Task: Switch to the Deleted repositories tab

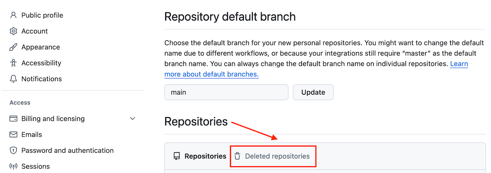Action: click(x=277, y=156)
